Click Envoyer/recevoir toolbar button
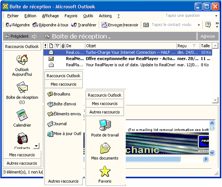This screenshot has height=187, width=222. 120,25
